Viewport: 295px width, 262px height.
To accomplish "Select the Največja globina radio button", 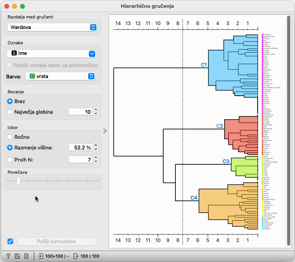I will tap(10, 112).
